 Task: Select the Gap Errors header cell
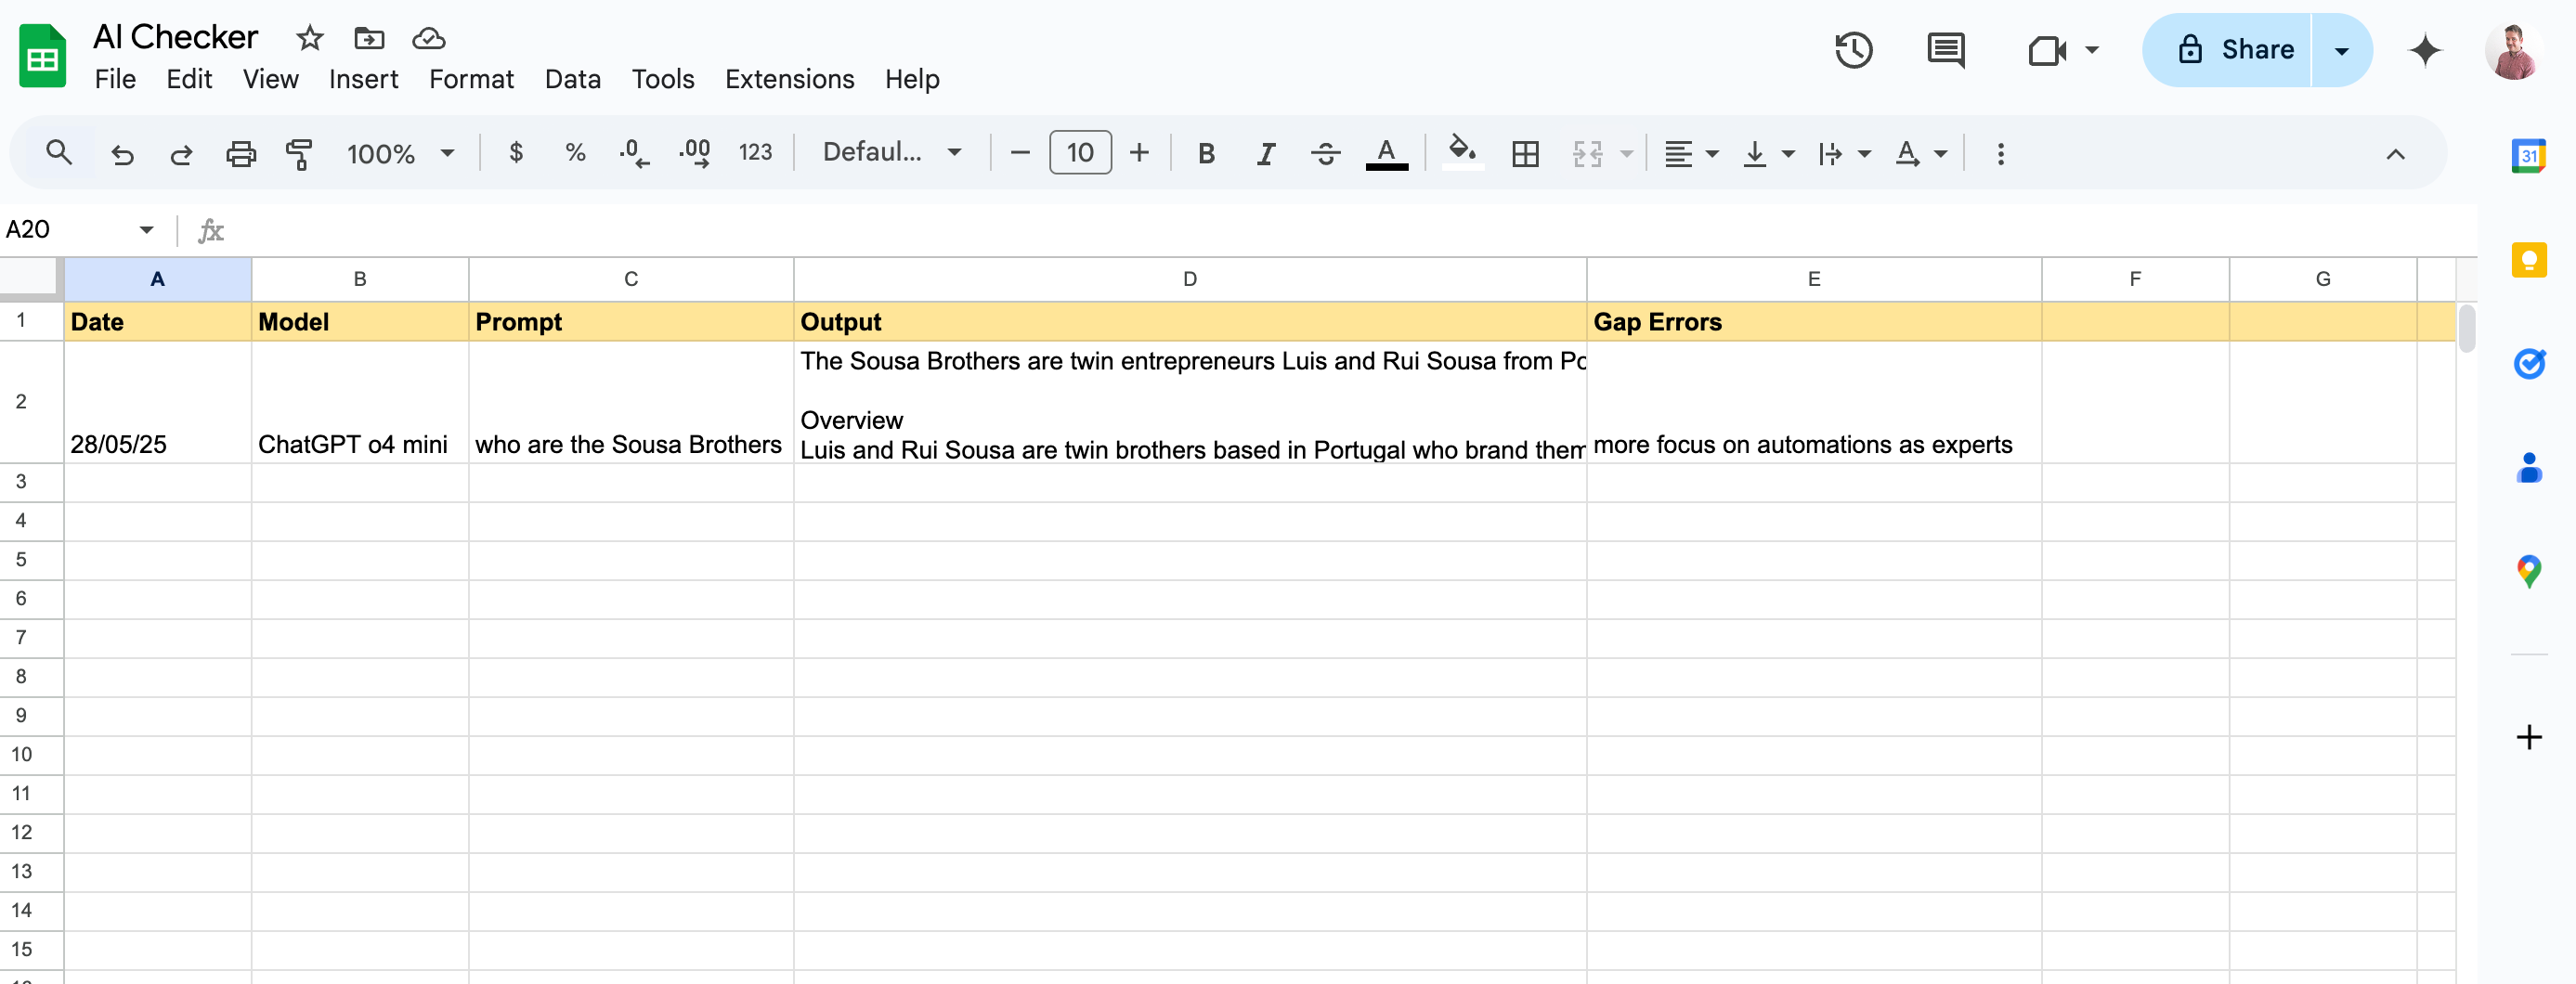coord(1813,322)
